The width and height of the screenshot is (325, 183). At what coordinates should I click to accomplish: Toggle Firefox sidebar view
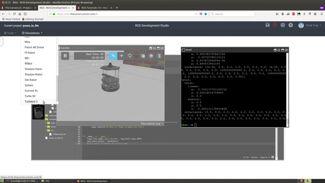[25, 14]
